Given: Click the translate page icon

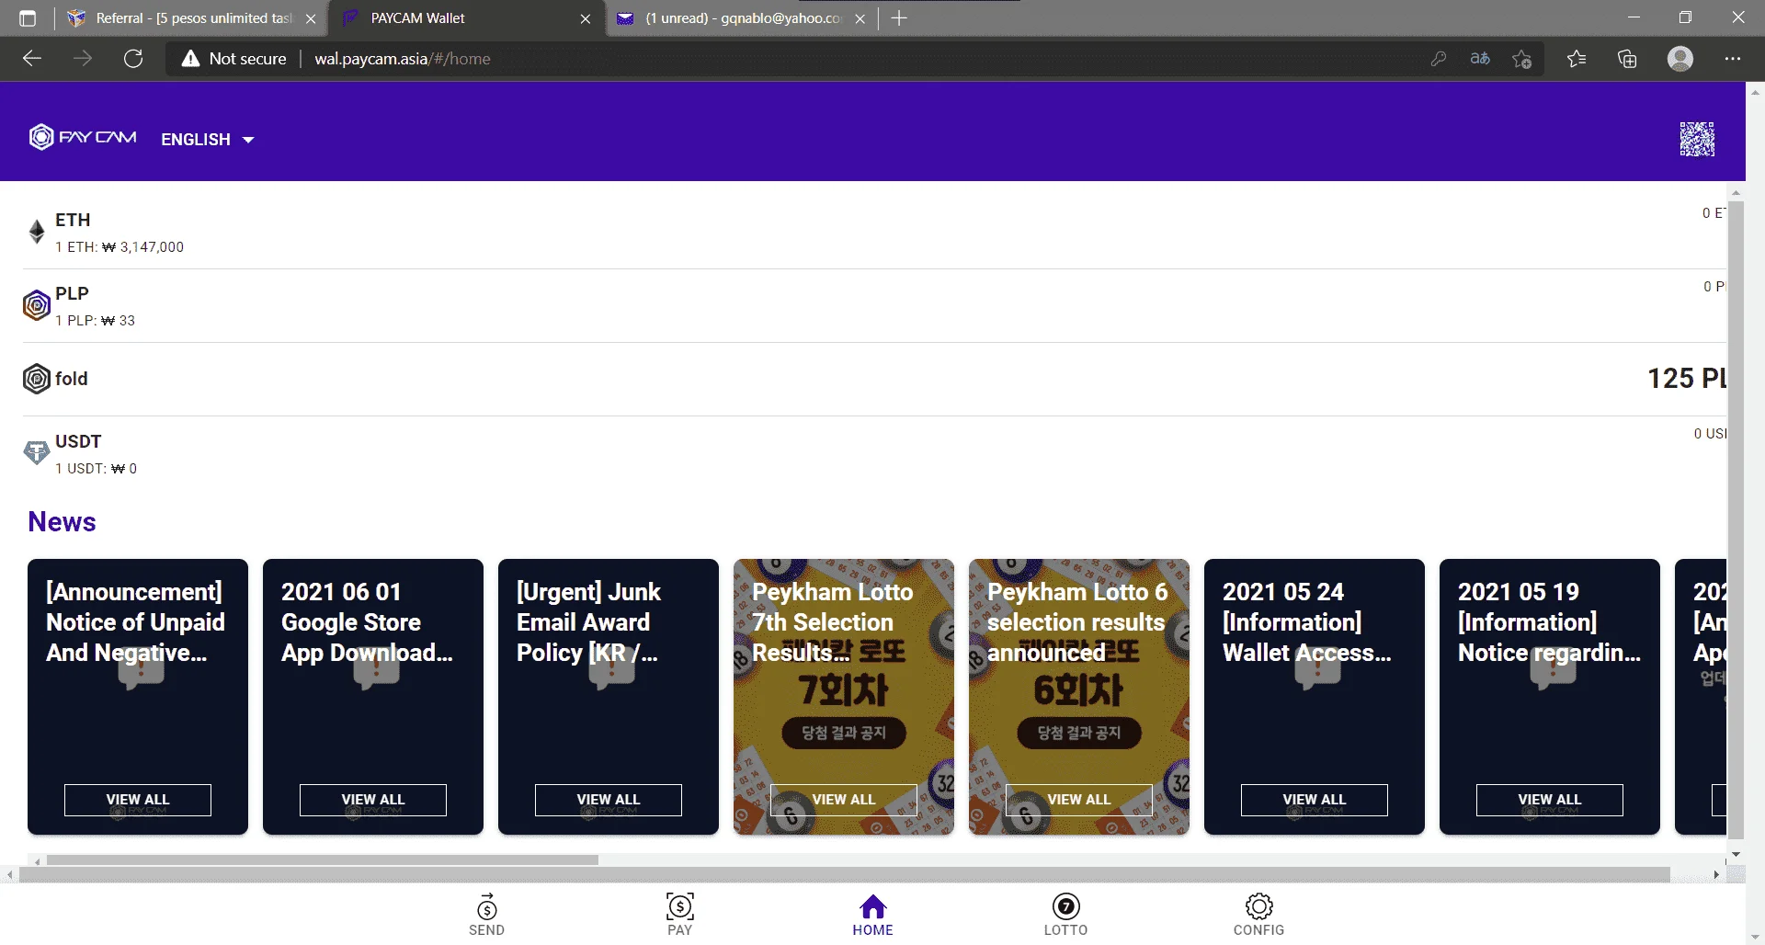Looking at the screenshot, I should (1480, 59).
